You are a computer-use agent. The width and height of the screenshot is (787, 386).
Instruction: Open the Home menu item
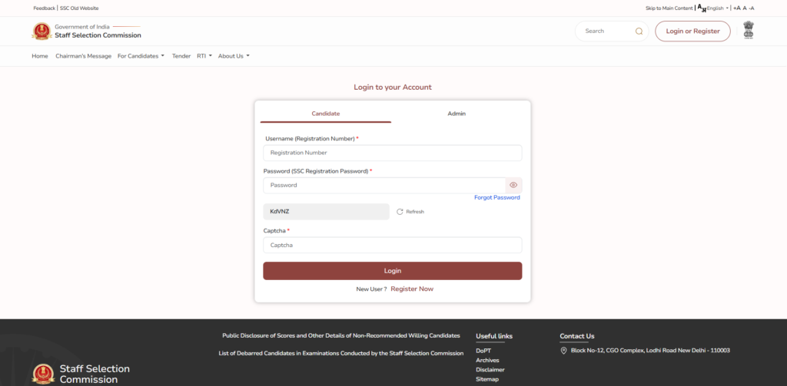40,56
